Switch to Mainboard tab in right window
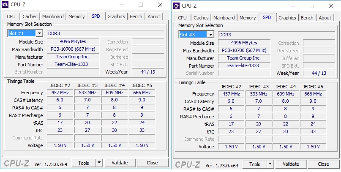This screenshot has height=172, width=341. [224, 18]
